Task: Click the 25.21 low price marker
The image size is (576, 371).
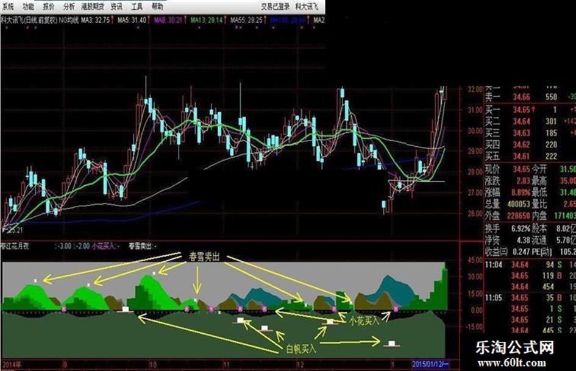Action: pos(15,230)
